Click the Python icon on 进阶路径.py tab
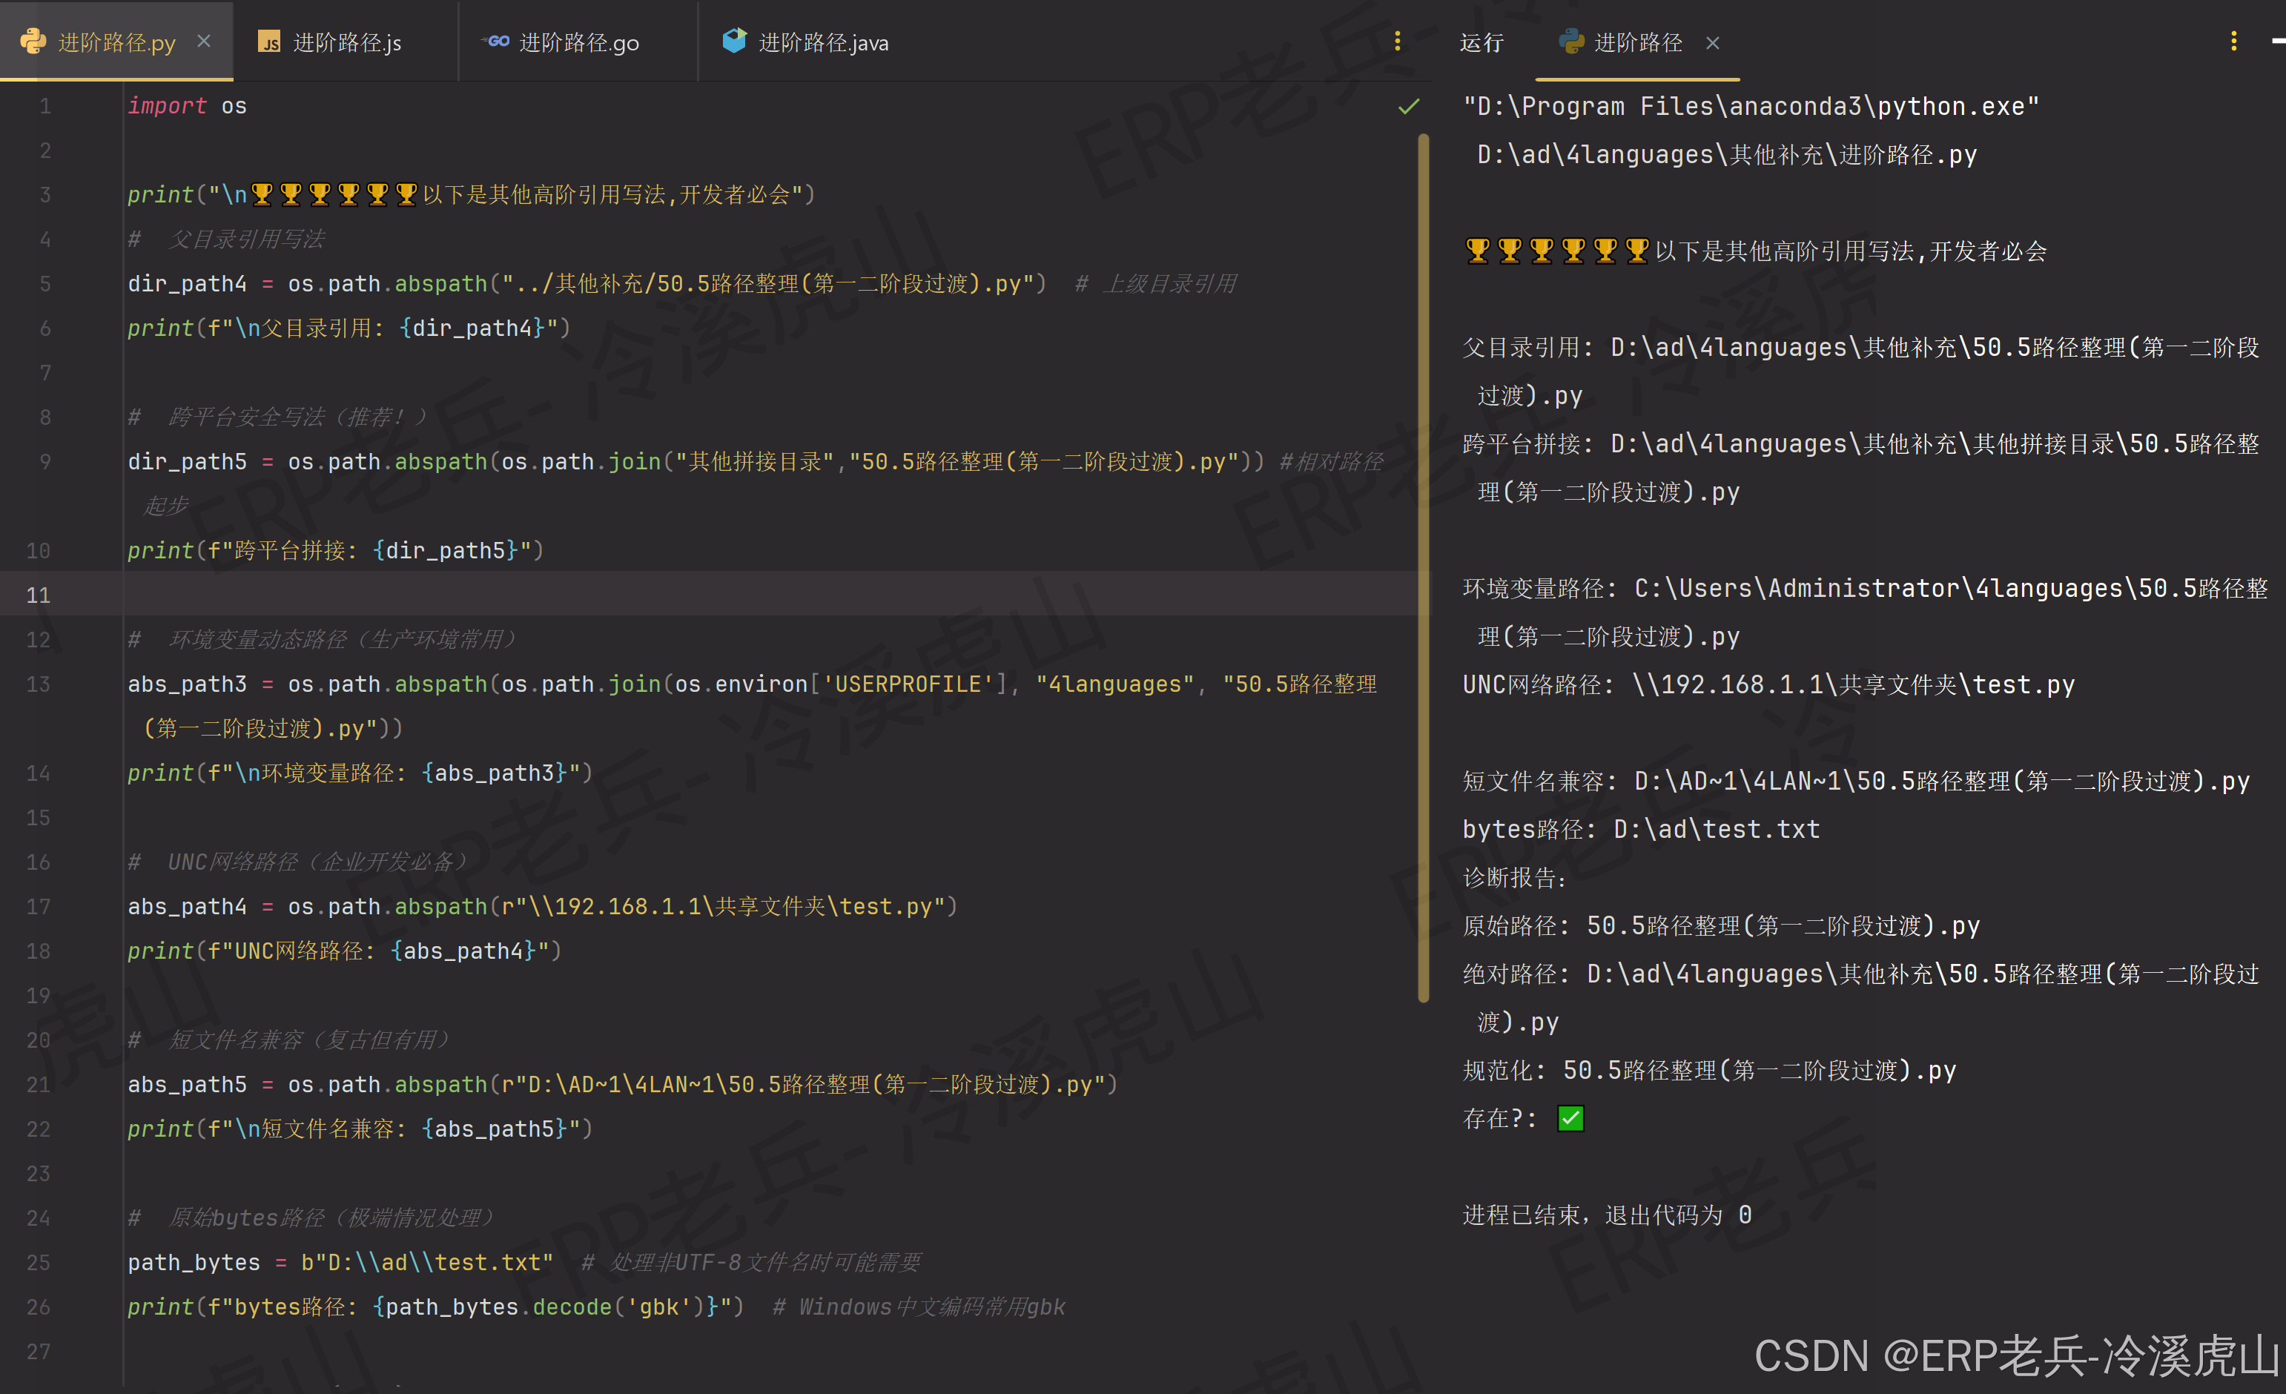 33,42
